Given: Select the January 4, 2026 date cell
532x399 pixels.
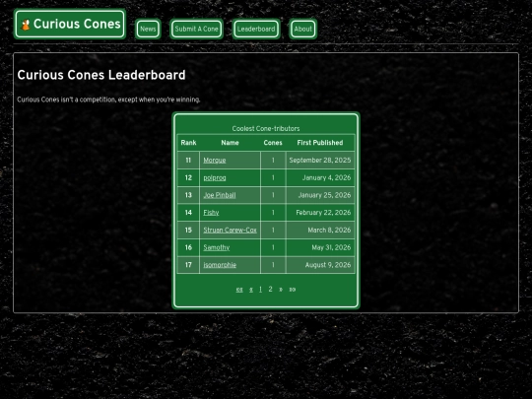Looking at the screenshot, I should pyautogui.click(x=320, y=177).
